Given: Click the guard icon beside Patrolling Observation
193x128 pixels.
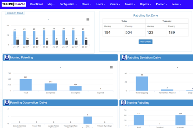Looking at the screenshot, I should tap(7, 102).
